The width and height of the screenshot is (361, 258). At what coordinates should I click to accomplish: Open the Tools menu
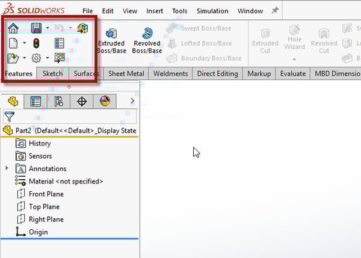coord(179,11)
